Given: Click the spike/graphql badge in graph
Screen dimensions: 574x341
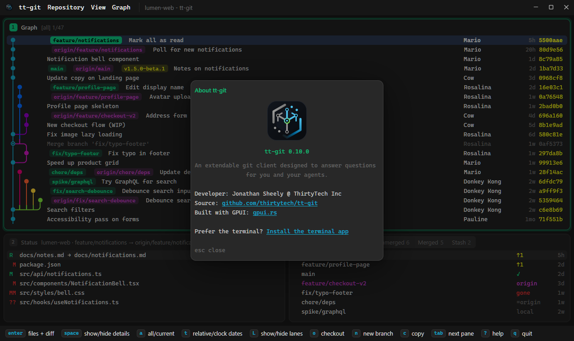Looking at the screenshot, I should tap(72, 182).
